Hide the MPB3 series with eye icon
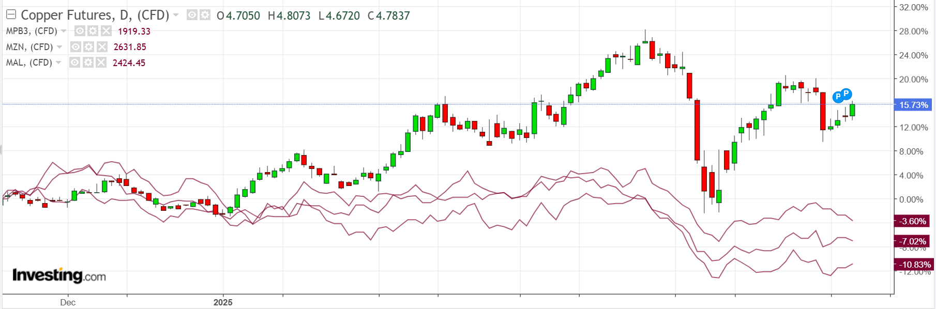The image size is (936, 309). [80, 31]
